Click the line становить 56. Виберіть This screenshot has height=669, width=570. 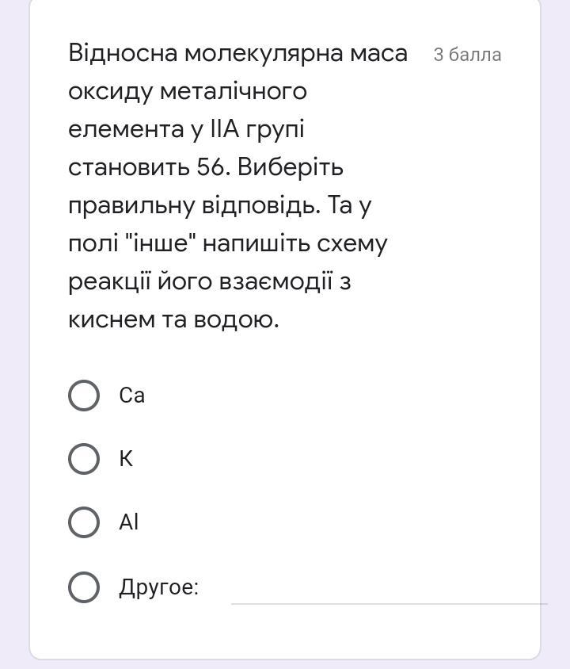(206, 167)
